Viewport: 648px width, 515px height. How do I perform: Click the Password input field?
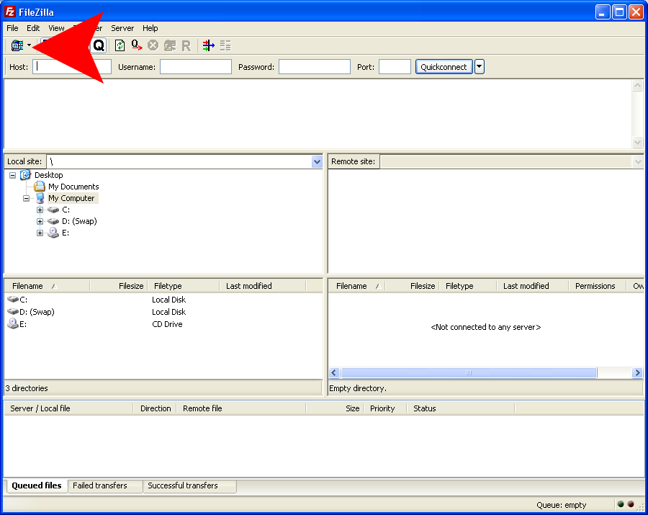315,66
